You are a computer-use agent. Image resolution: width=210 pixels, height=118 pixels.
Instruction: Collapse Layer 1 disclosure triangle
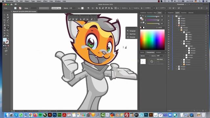coord(174,16)
